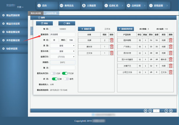Click the 套餐名称 input field

coord(63,34)
